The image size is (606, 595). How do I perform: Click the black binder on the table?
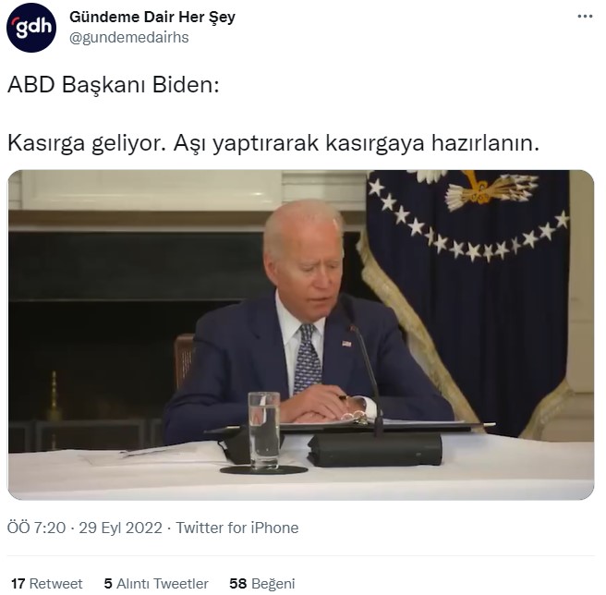(374, 449)
